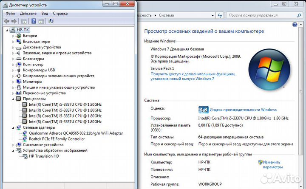Click the Forward arrow in Device Manager toolbar
Image resolution: width=306 pixels, height=189 pixels.
click(14, 21)
